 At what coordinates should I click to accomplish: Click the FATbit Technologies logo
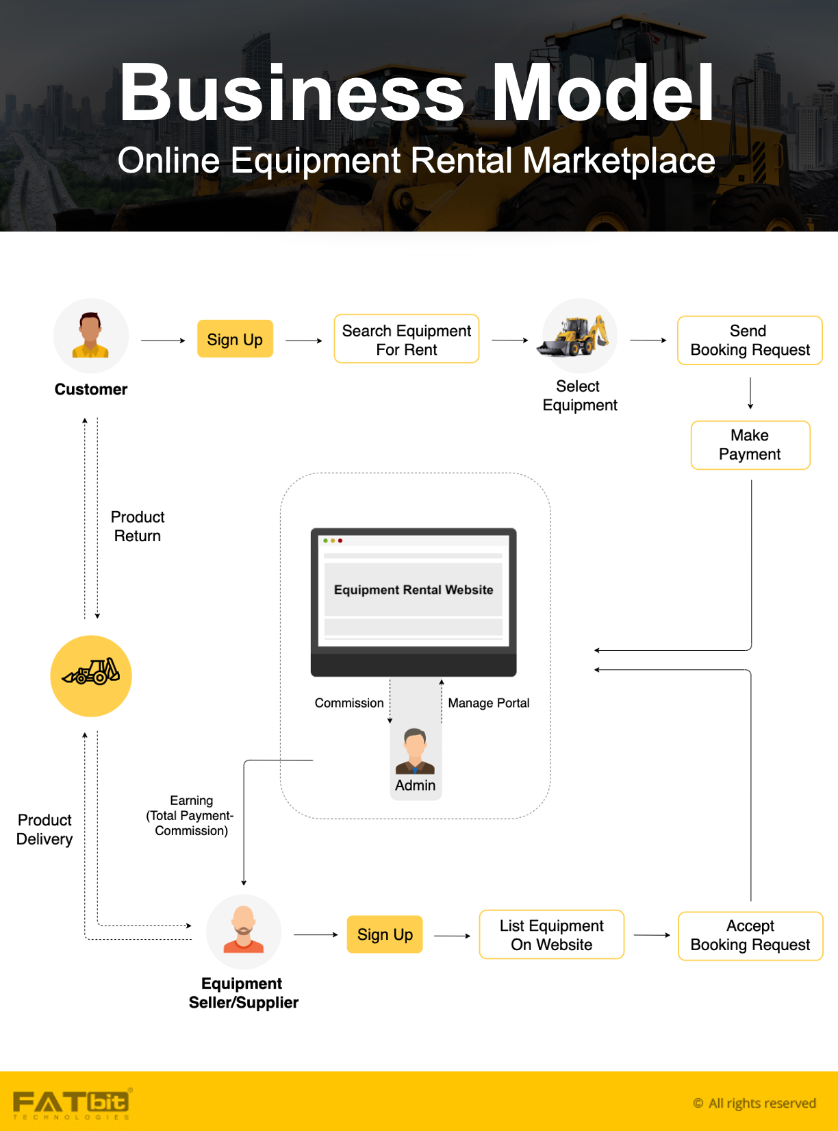72,1103
